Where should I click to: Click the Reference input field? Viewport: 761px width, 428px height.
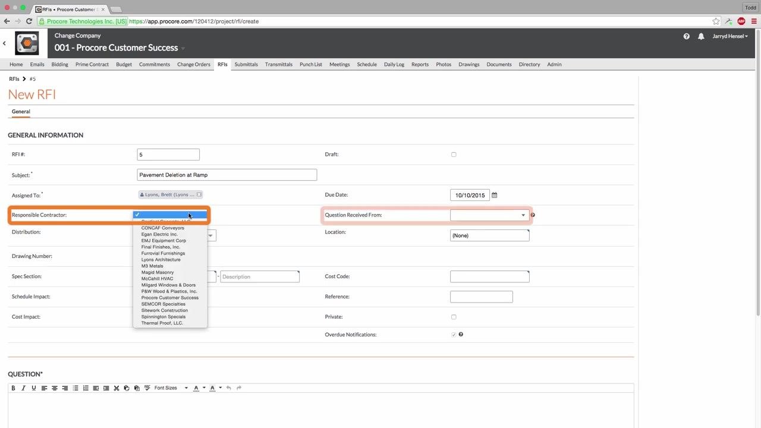click(482, 297)
